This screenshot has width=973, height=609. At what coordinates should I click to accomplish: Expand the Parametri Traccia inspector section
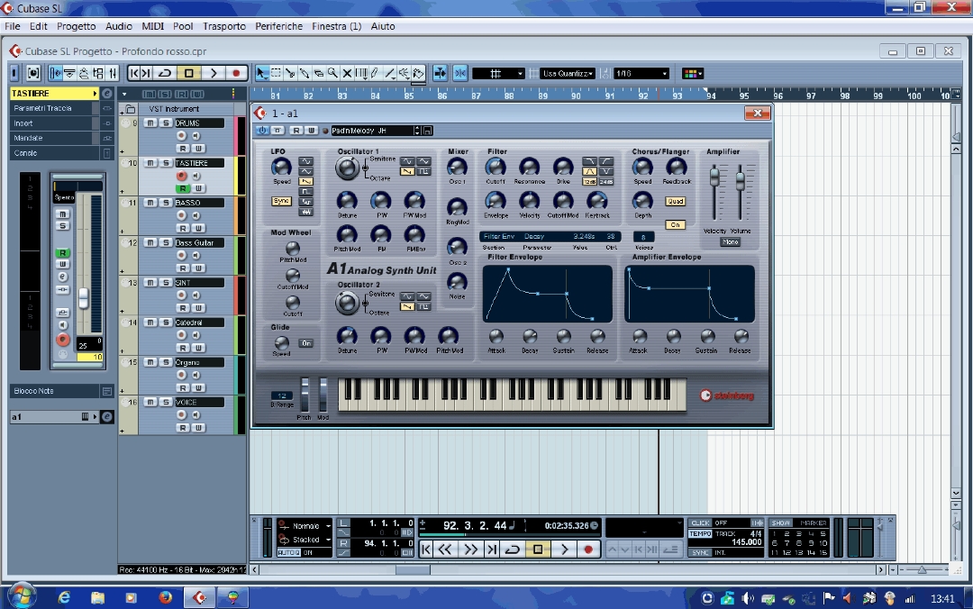click(56, 108)
